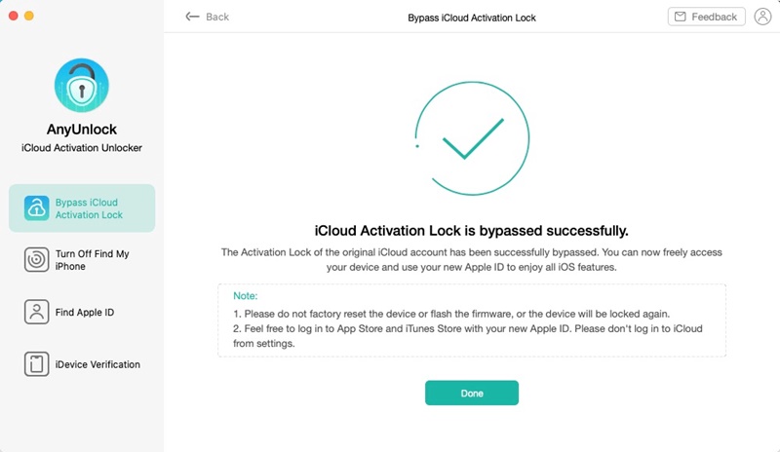Open the user account profile icon
This screenshot has width=780, height=452.
[762, 17]
